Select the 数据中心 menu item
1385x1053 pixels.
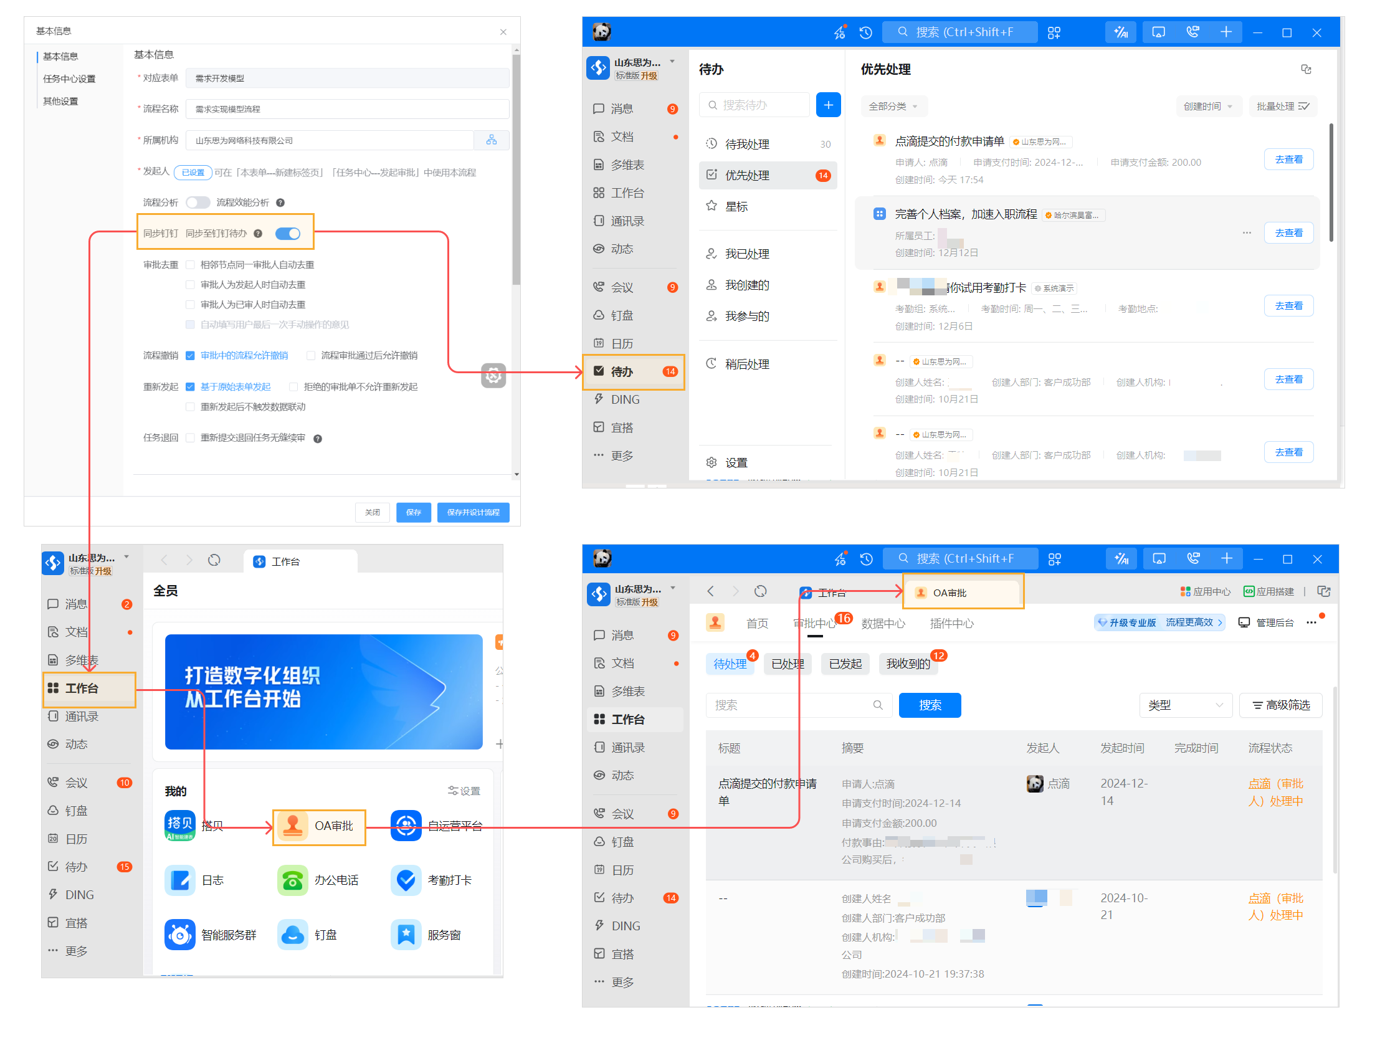pyautogui.click(x=883, y=624)
